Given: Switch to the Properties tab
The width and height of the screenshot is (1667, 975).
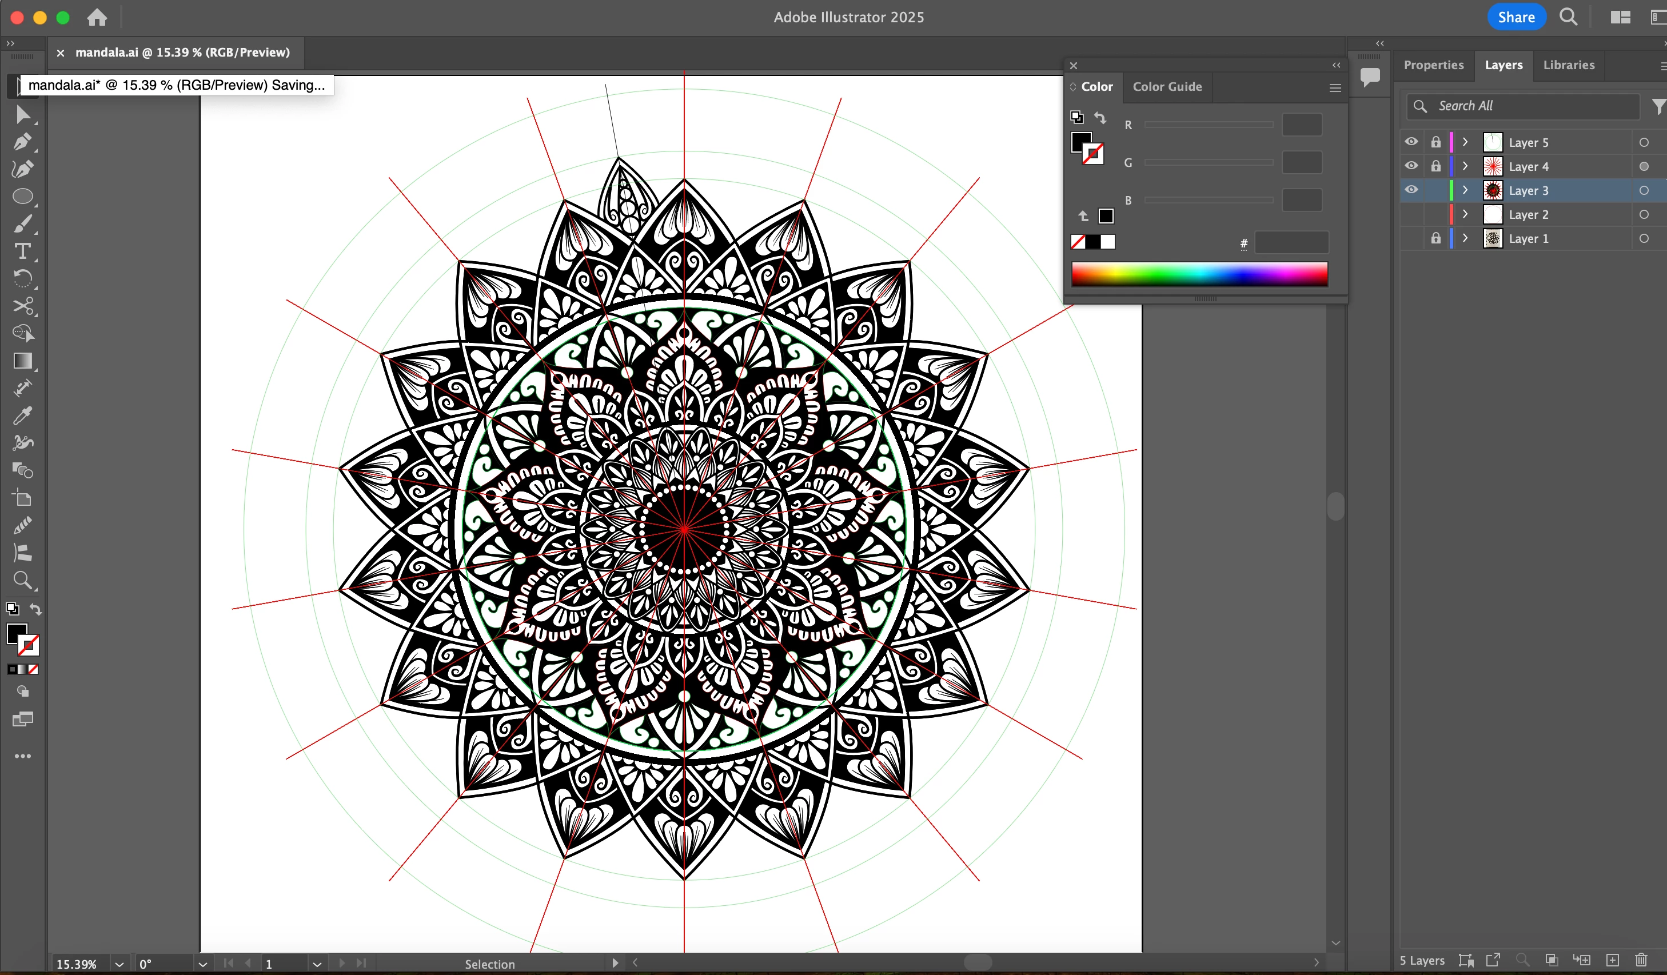Looking at the screenshot, I should [1434, 65].
